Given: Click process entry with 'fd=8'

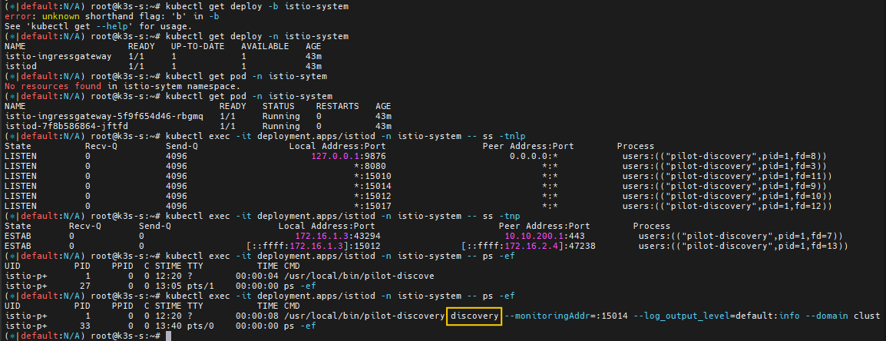Looking at the screenshot, I should point(725,156).
